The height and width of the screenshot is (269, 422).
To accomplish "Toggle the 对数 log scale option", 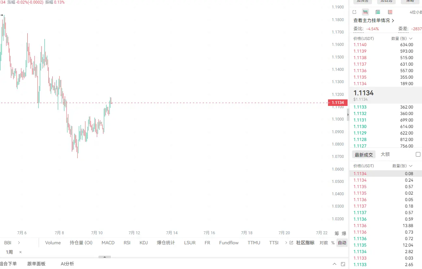I will (x=323, y=243).
